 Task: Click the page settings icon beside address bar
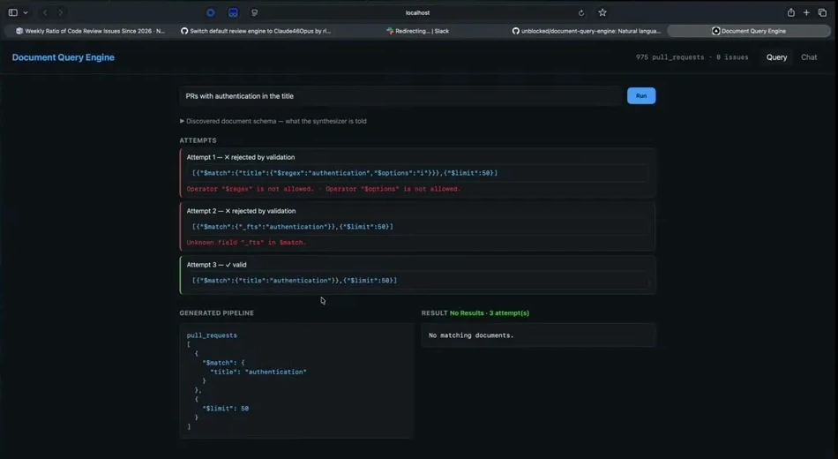pyautogui.click(x=254, y=12)
